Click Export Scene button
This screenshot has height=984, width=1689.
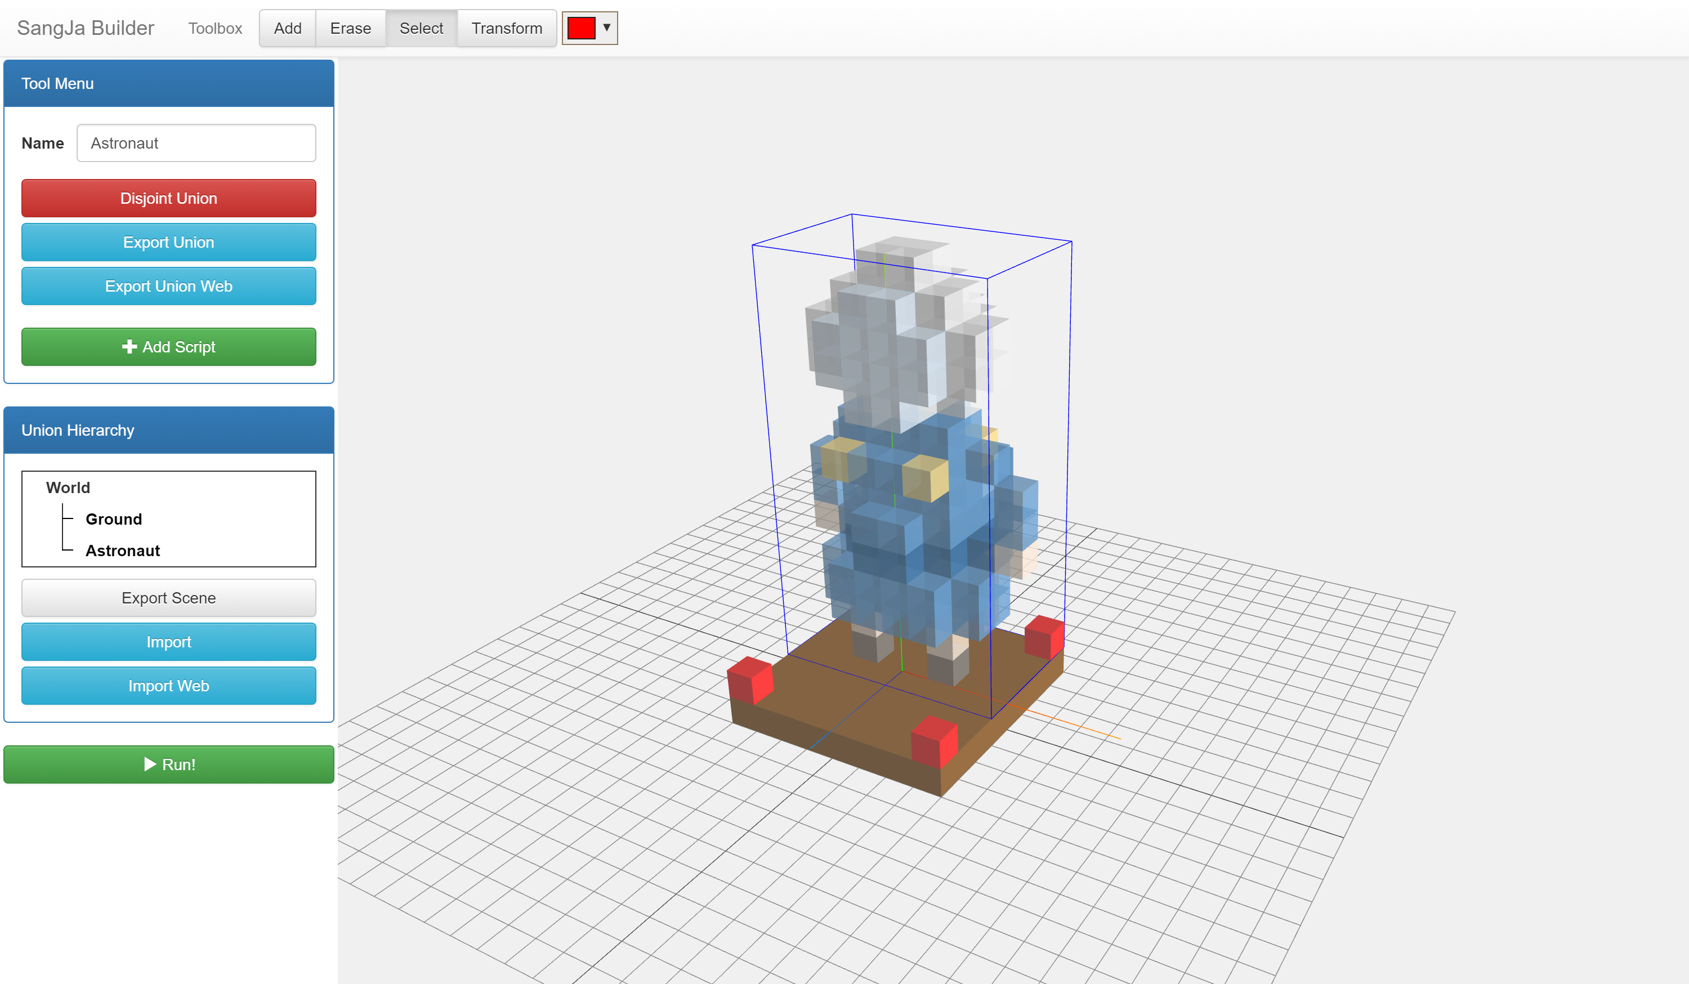[168, 598]
